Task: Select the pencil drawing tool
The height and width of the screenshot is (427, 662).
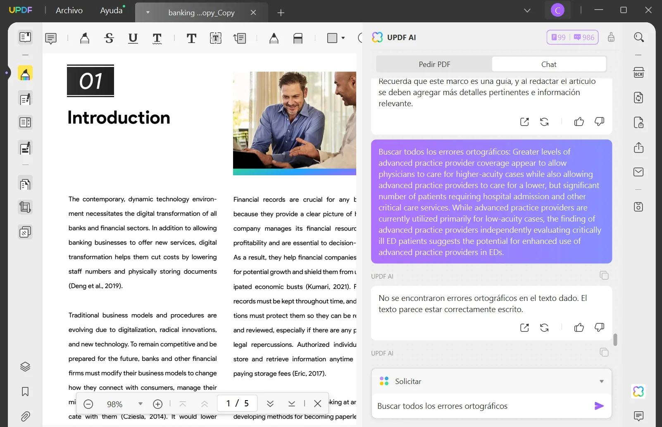Action: (274, 38)
